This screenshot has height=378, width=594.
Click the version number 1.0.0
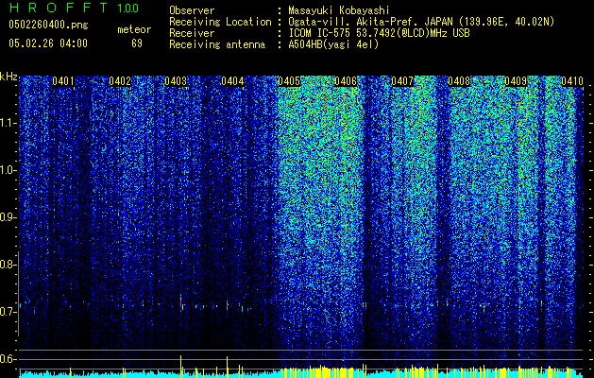(x=127, y=8)
